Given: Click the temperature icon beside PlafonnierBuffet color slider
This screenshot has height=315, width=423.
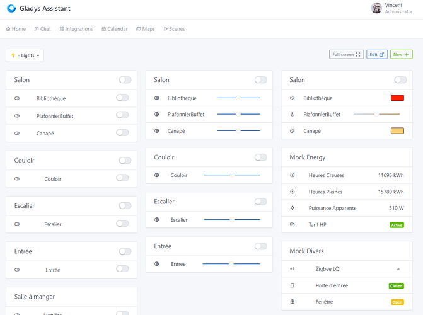Looking at the screenshot, I should (292, 114).
